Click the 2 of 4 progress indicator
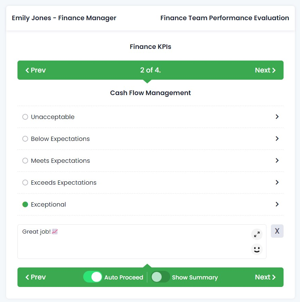Viewport: 300px width, 302px height. 150,70
